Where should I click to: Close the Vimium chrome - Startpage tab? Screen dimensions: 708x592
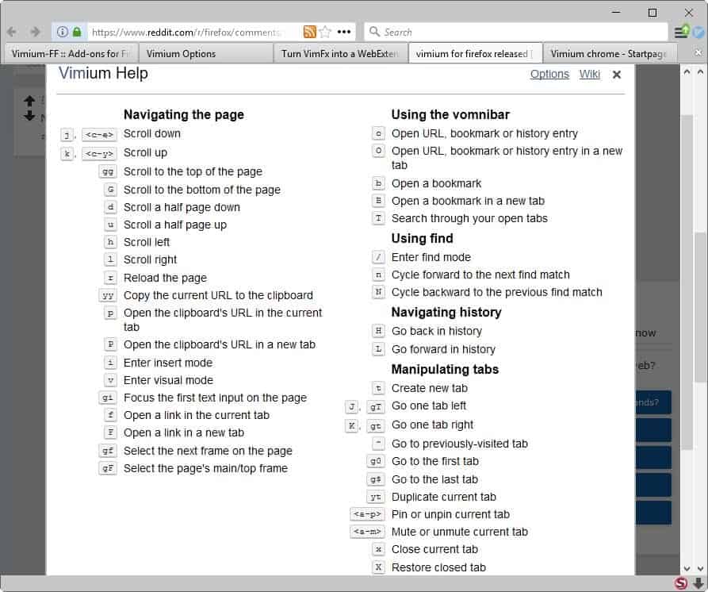pos(698,53)
